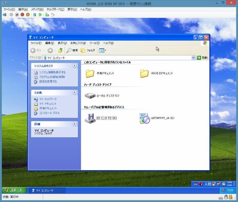
Task: Open the メディア(M) menu in Hyper-V window
Action: click(x=37, y=9)
